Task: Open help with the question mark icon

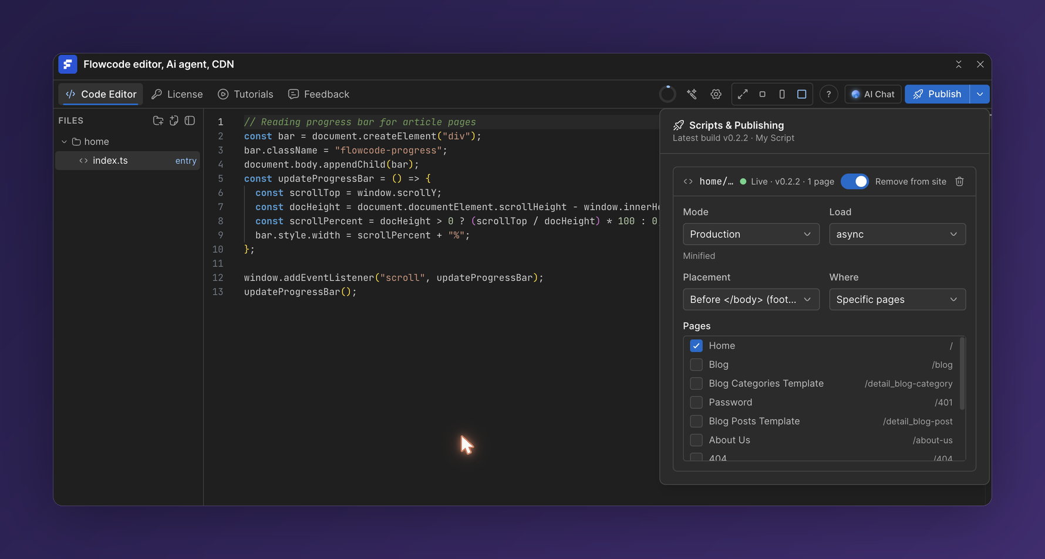Action: 828,94
